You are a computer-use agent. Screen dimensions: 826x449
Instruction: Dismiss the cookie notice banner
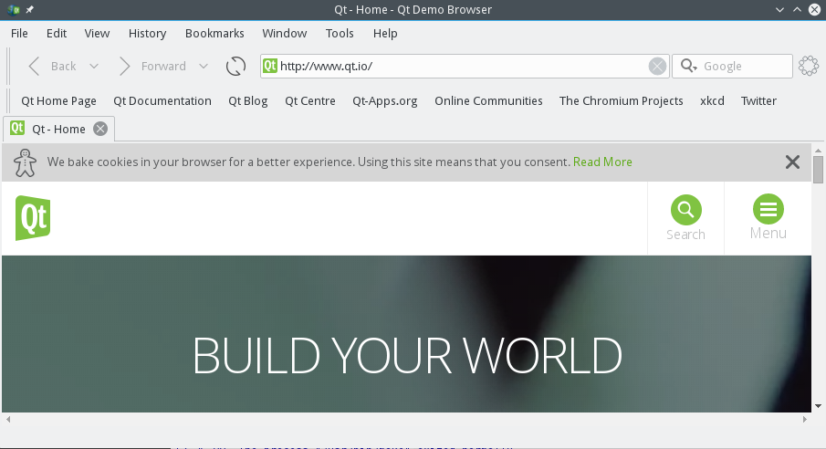(792, 162)
